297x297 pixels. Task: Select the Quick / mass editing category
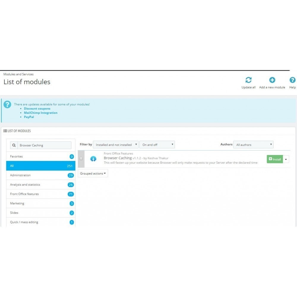41,222
